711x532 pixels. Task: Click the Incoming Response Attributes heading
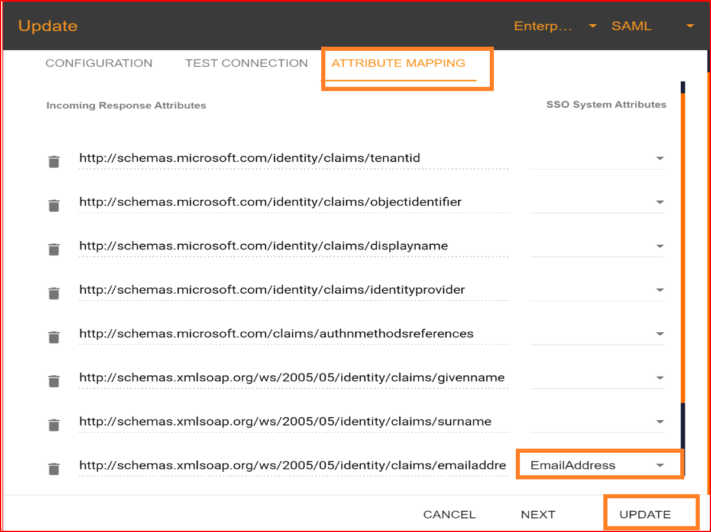click(x=126, y=106)
